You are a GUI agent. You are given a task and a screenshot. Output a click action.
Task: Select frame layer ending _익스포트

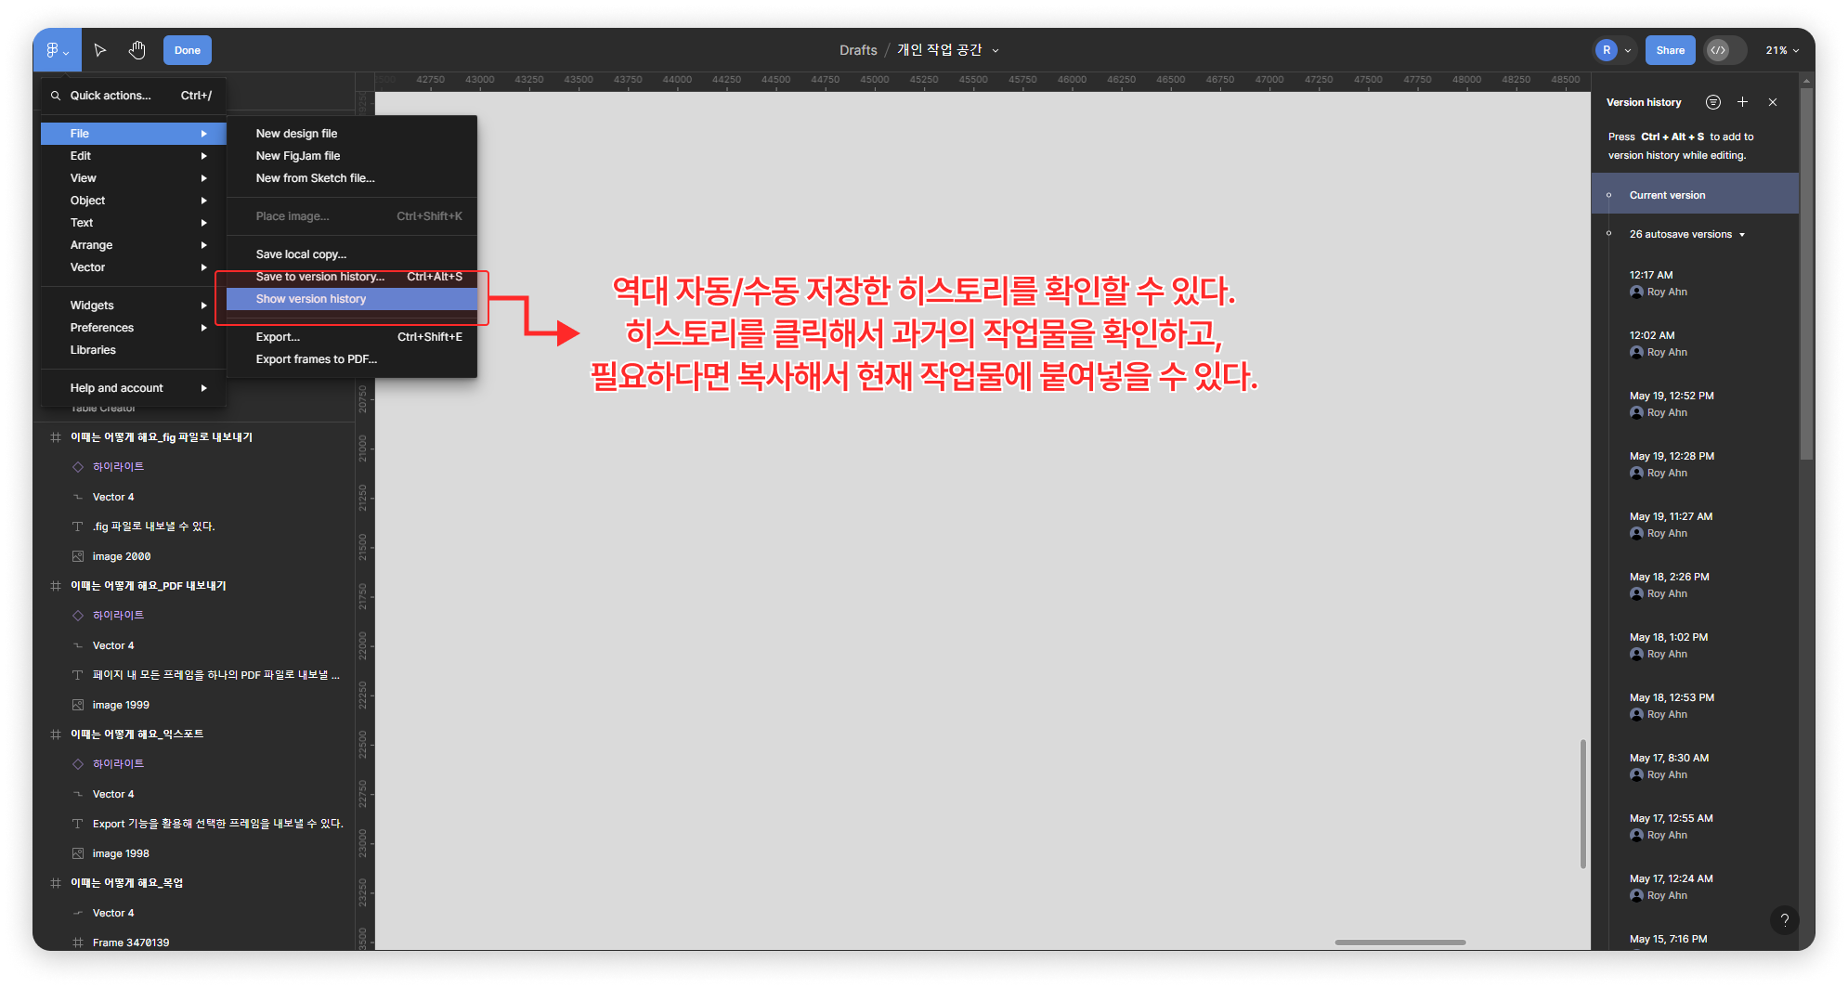pos(195,734)
